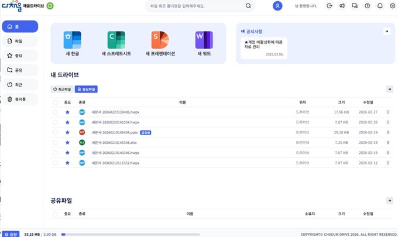The width and height of the screenshot is (398, 237).
Task: Click the help question mark icon
Action: (368, 6)
